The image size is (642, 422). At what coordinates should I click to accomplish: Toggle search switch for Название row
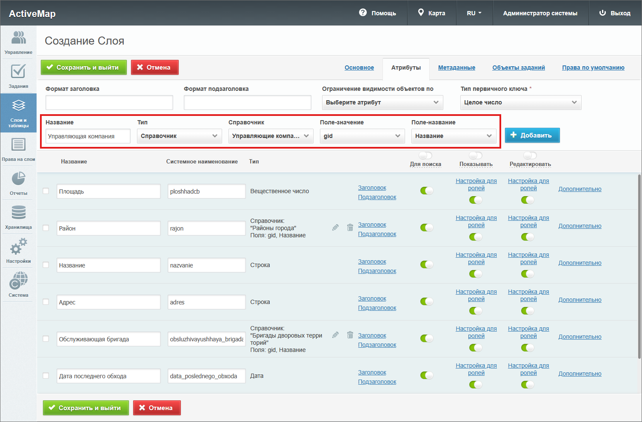click(426, 264)
